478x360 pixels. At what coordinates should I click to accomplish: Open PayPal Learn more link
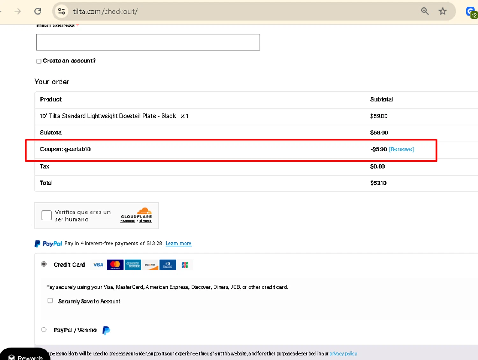[x=178, y=243]
